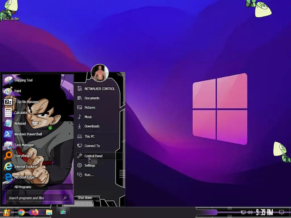The height and width of the screenshot is (218, 291).
Task: Show hidden system tray icons chevron
Action: 236,212
